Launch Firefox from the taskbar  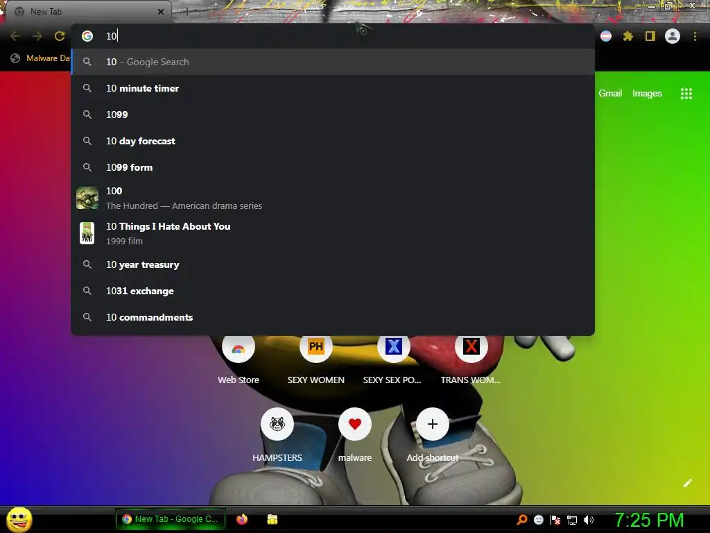tap(242, 519)
